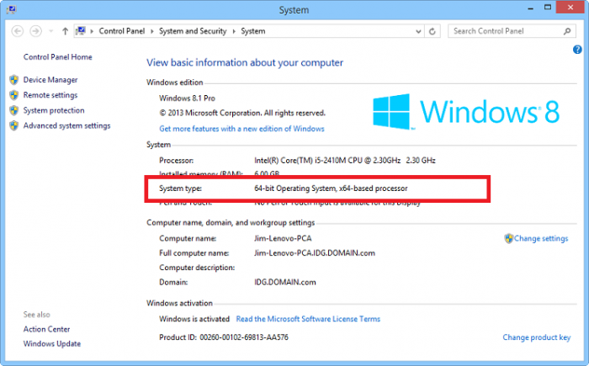The width and height of the screenshot is (589, 366).
Task: Open Device Manager link
Action: (50, 80)
